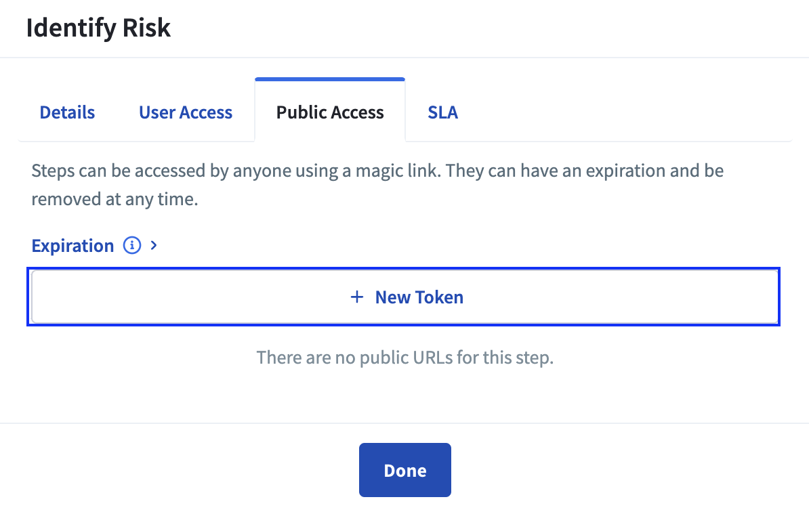Click the Expiration info icon
Viewport: 809px width, 512px height.
pos(132,245)
